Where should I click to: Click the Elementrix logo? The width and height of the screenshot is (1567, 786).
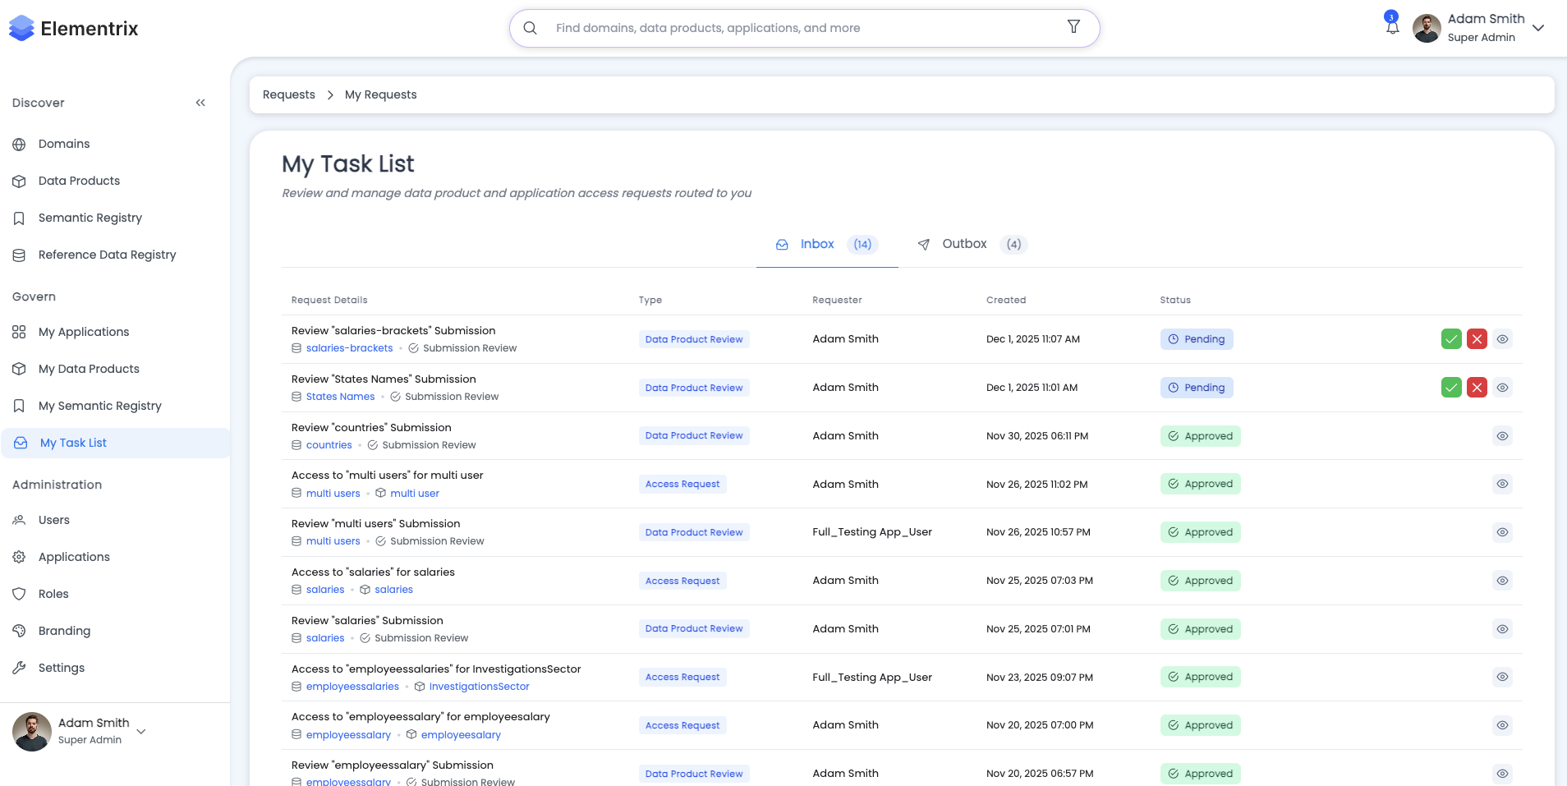coord(74,29)
